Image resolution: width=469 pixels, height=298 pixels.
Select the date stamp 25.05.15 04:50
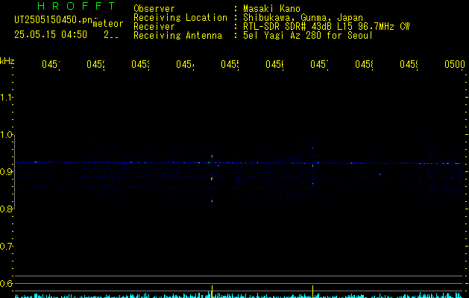51,35
